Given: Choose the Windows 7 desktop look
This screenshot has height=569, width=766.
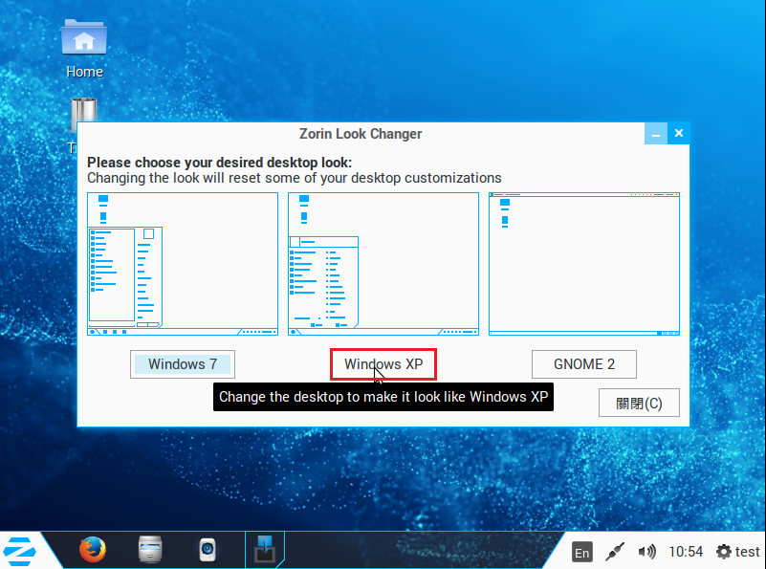Looking at the screenshot, I should pyautogui.click(x=183, y=364).
